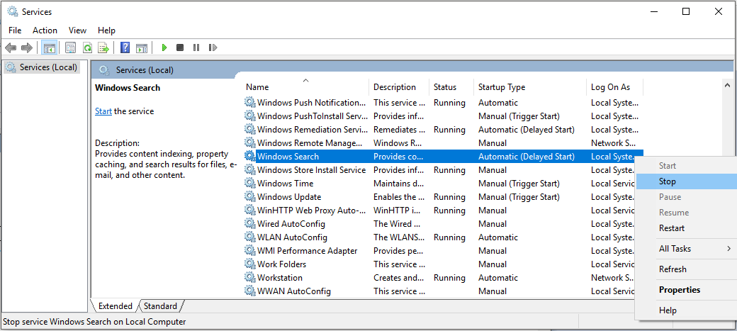Viewport: 737px width, 331px height.
Task: Click gear icon next to Wired AutoConfig
Action: [250, 224]
